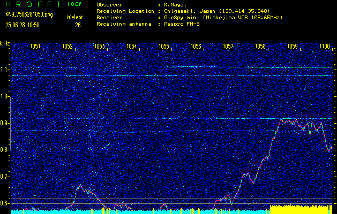337x214 pixels.
Task: Click the meteor count label
Action: [74, 17]
